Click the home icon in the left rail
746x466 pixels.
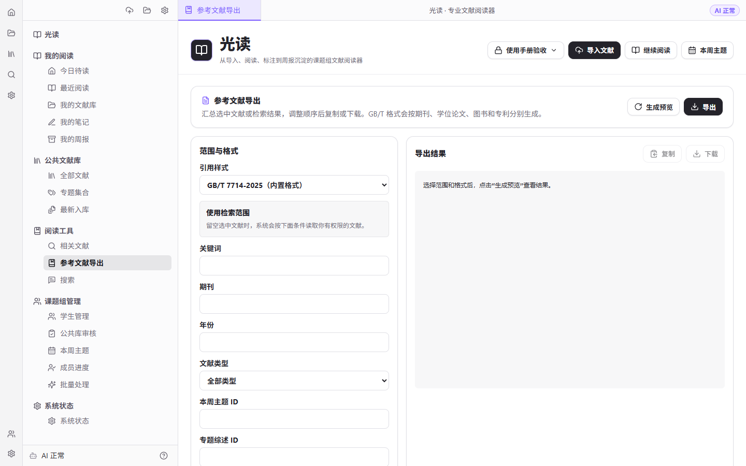(11, 12)
